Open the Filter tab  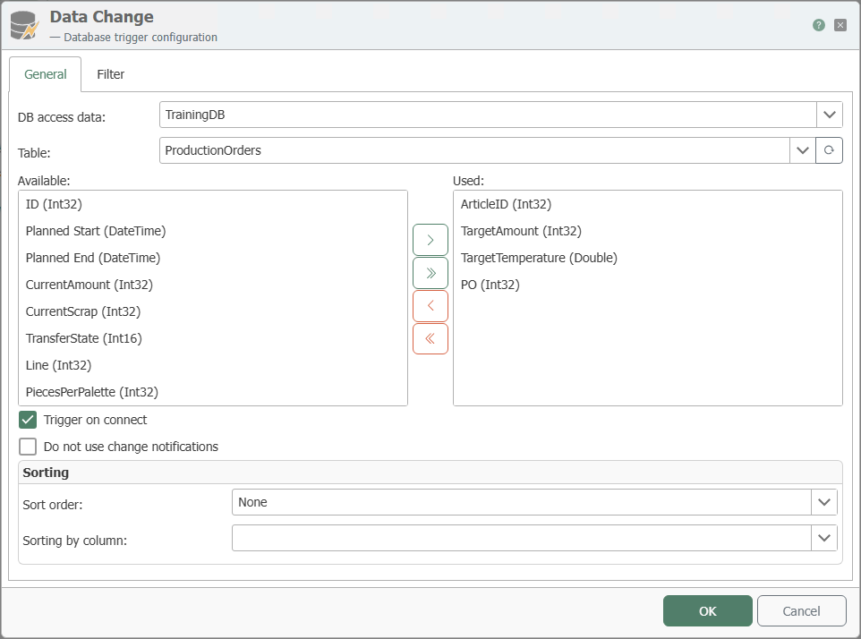[x=110, y=74]
